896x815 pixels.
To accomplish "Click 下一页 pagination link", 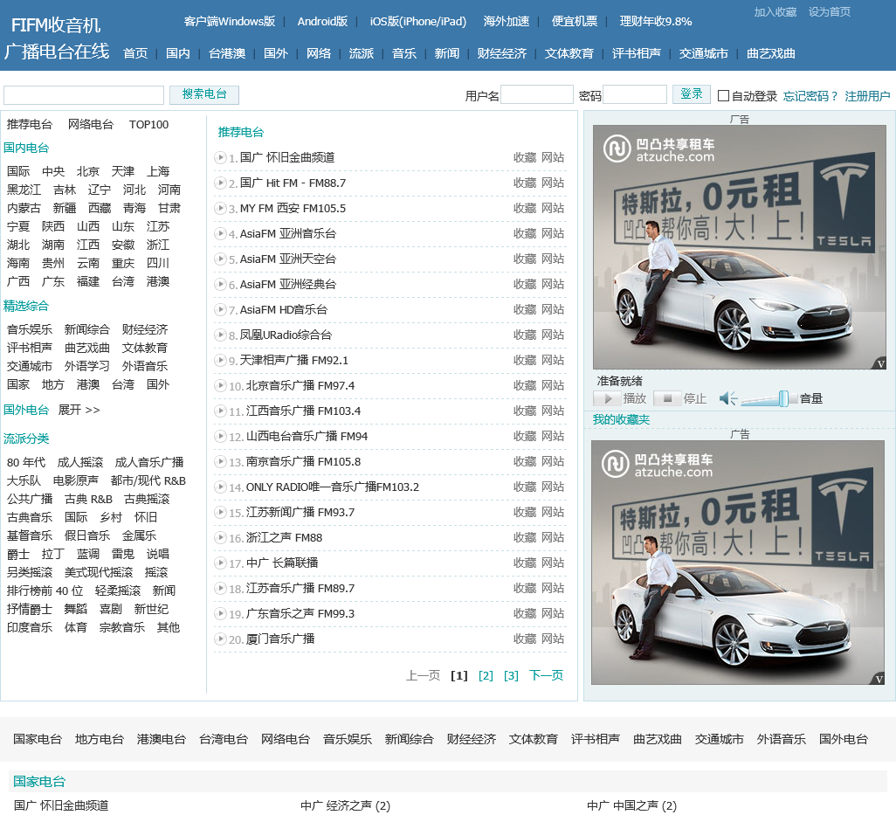I will 547,675.
